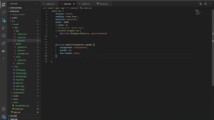Open _footer.scss in the file tree

(22, 34)
